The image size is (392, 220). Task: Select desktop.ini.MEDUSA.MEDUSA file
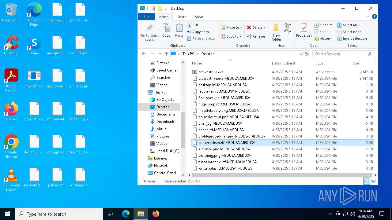(282, 85)
